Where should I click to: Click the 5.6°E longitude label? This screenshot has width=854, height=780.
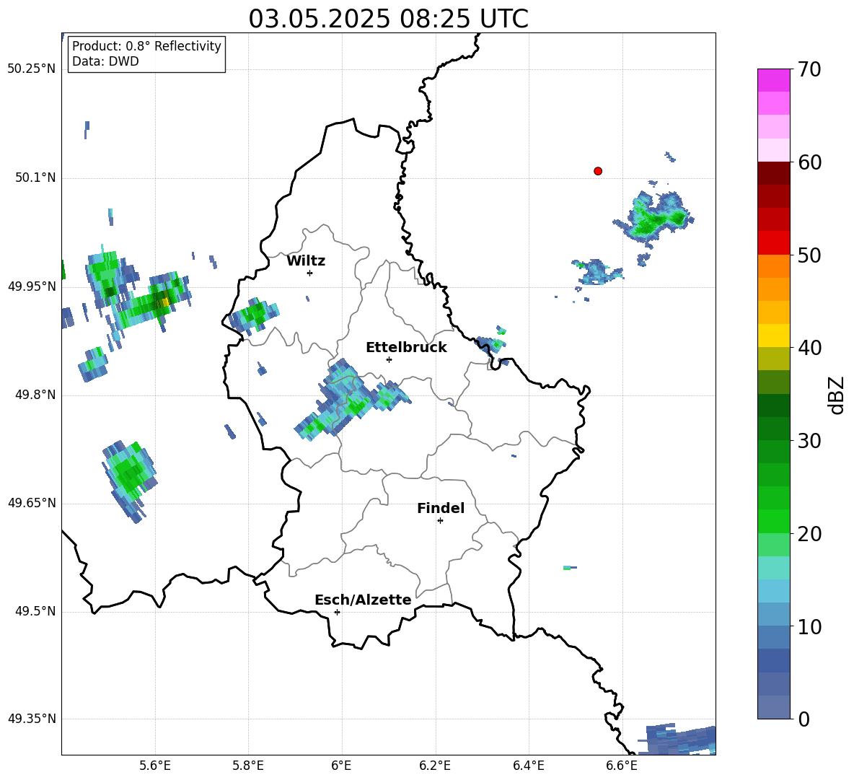pos(155,766)
